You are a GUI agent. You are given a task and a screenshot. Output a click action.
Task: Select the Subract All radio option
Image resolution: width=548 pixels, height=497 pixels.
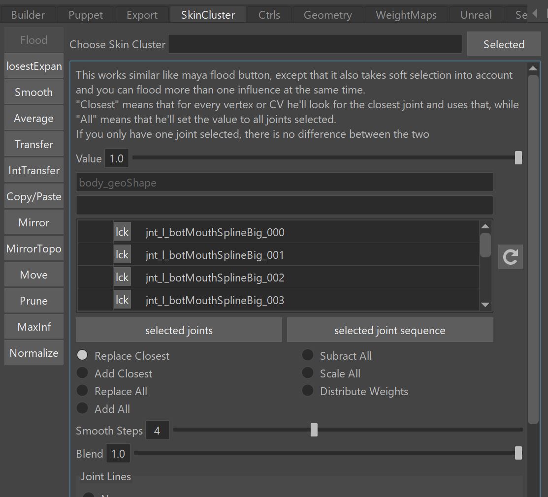pos(308,355)
